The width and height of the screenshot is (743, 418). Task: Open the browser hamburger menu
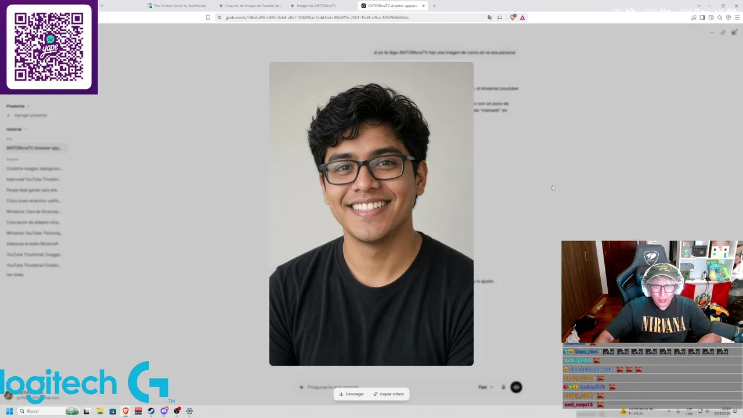(x=737, y=17)
